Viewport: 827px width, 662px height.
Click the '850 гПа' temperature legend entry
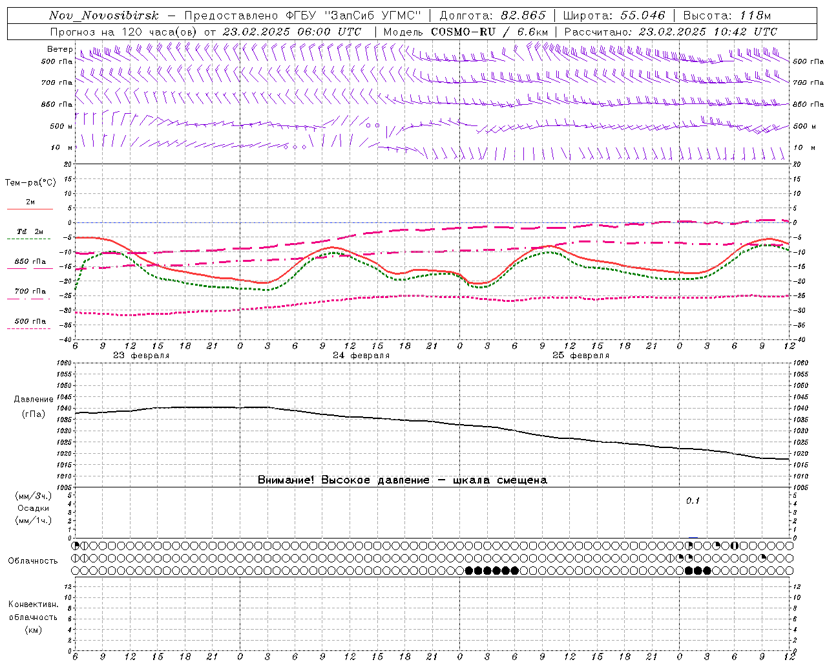pos(30,262)
